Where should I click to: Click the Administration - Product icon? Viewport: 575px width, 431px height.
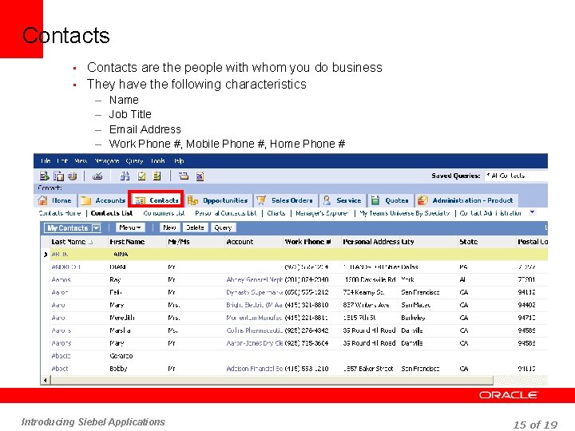click(422, 200)
